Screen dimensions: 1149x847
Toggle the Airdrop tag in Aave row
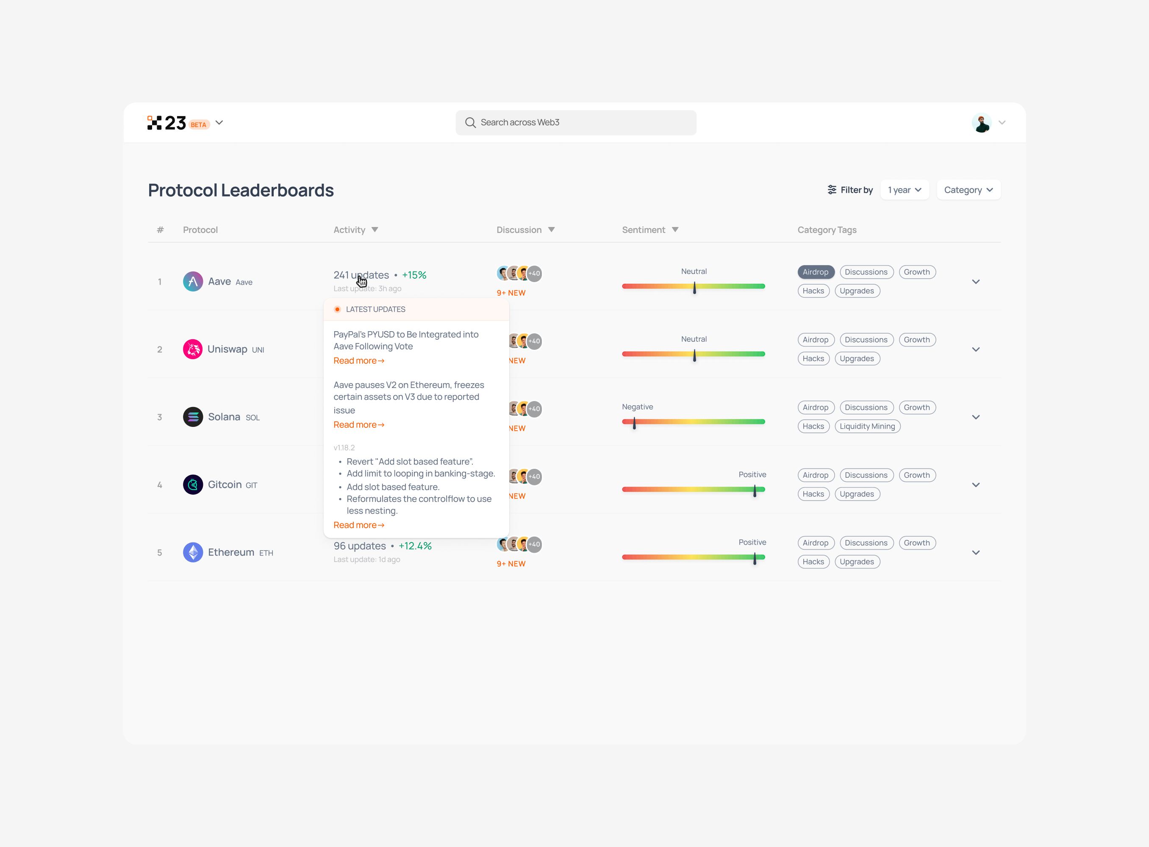815,272
